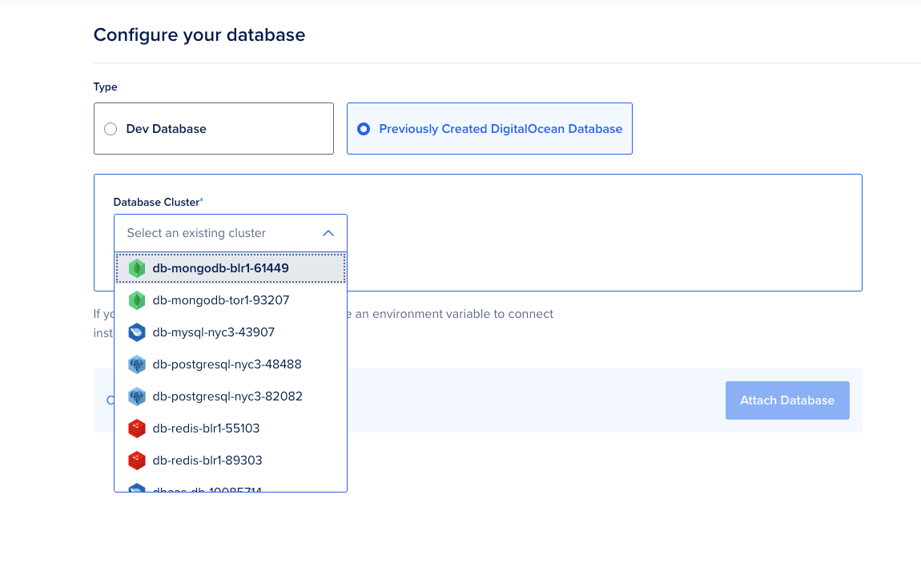Click the Select an existing cluster field

coord(231,233)
